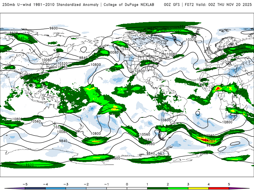Image resolution: width=254 pixels, height=190 pixels.
Task: Click the colorbar tick label "−4"
Action: (x=45, y=184)
